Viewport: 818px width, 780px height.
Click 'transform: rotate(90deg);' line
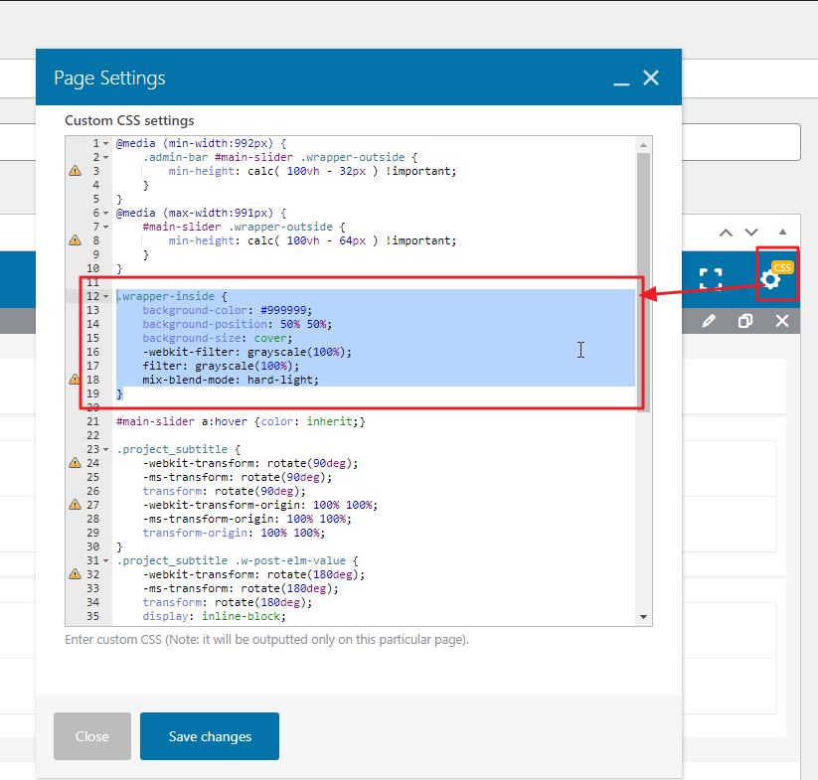pyautogui.click(x=225, y=491)
